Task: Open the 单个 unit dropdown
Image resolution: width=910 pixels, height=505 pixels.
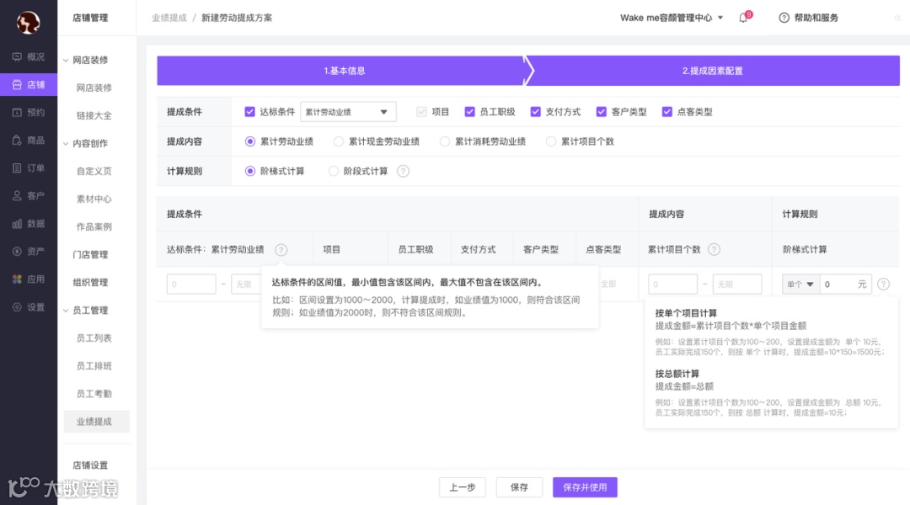Action: tap(800, 284)
